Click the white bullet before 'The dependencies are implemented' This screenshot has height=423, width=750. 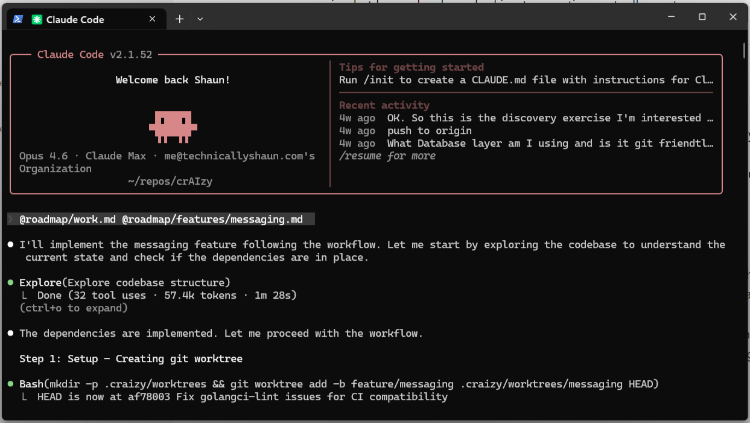tap(11, 333)
